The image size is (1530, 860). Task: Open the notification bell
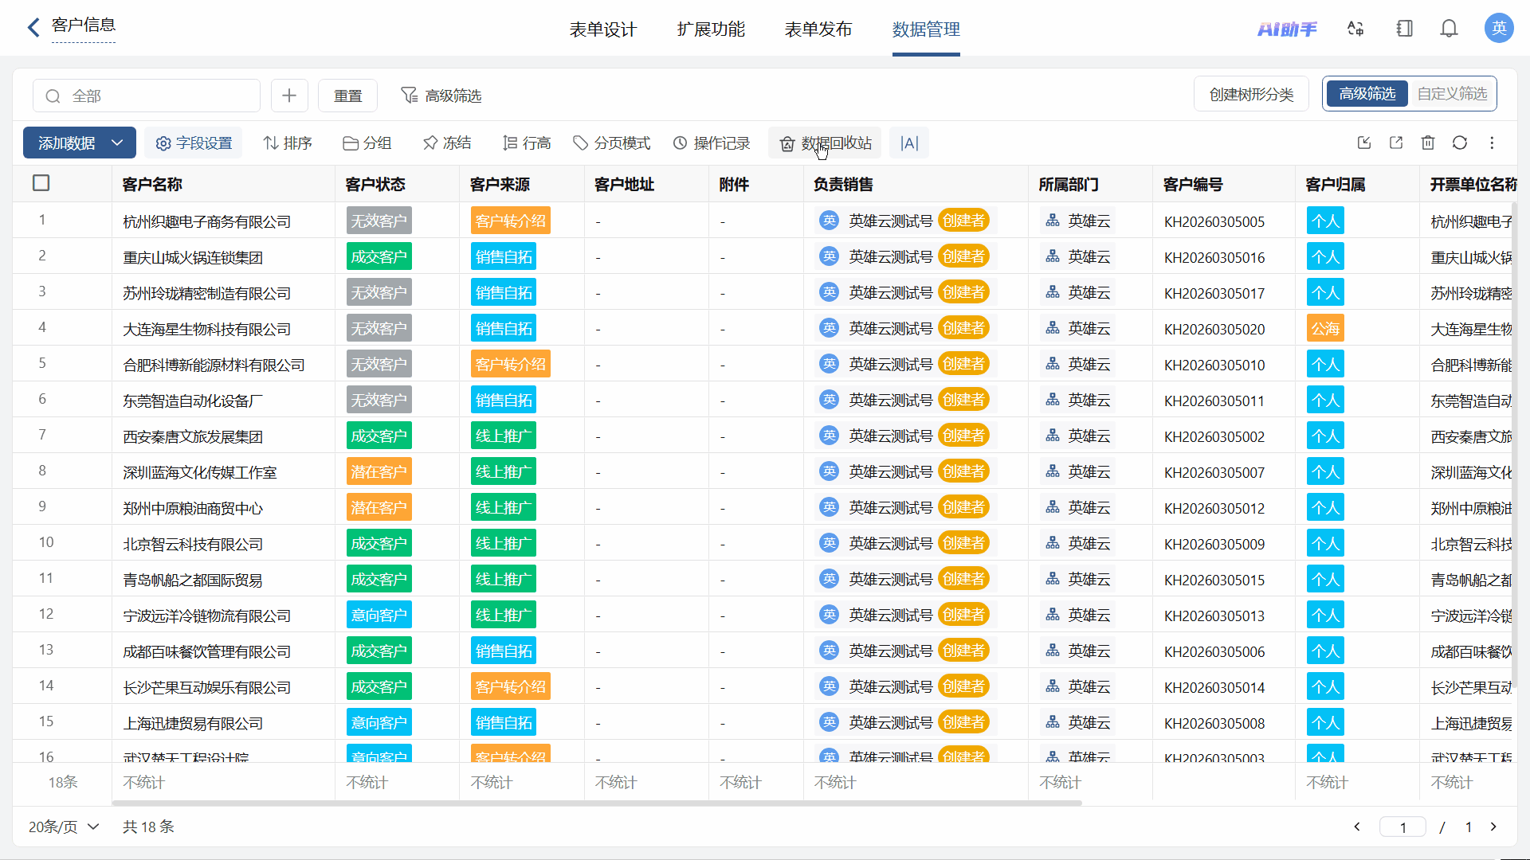click(x=1450, y=29)
